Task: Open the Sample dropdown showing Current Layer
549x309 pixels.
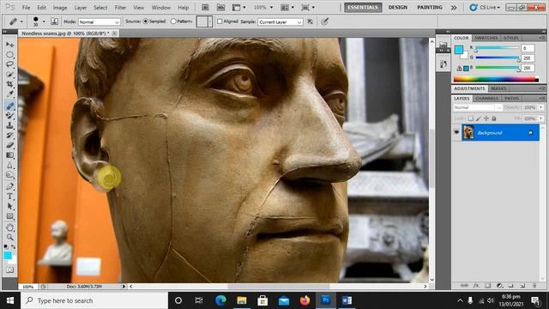Action: (281, 21)
